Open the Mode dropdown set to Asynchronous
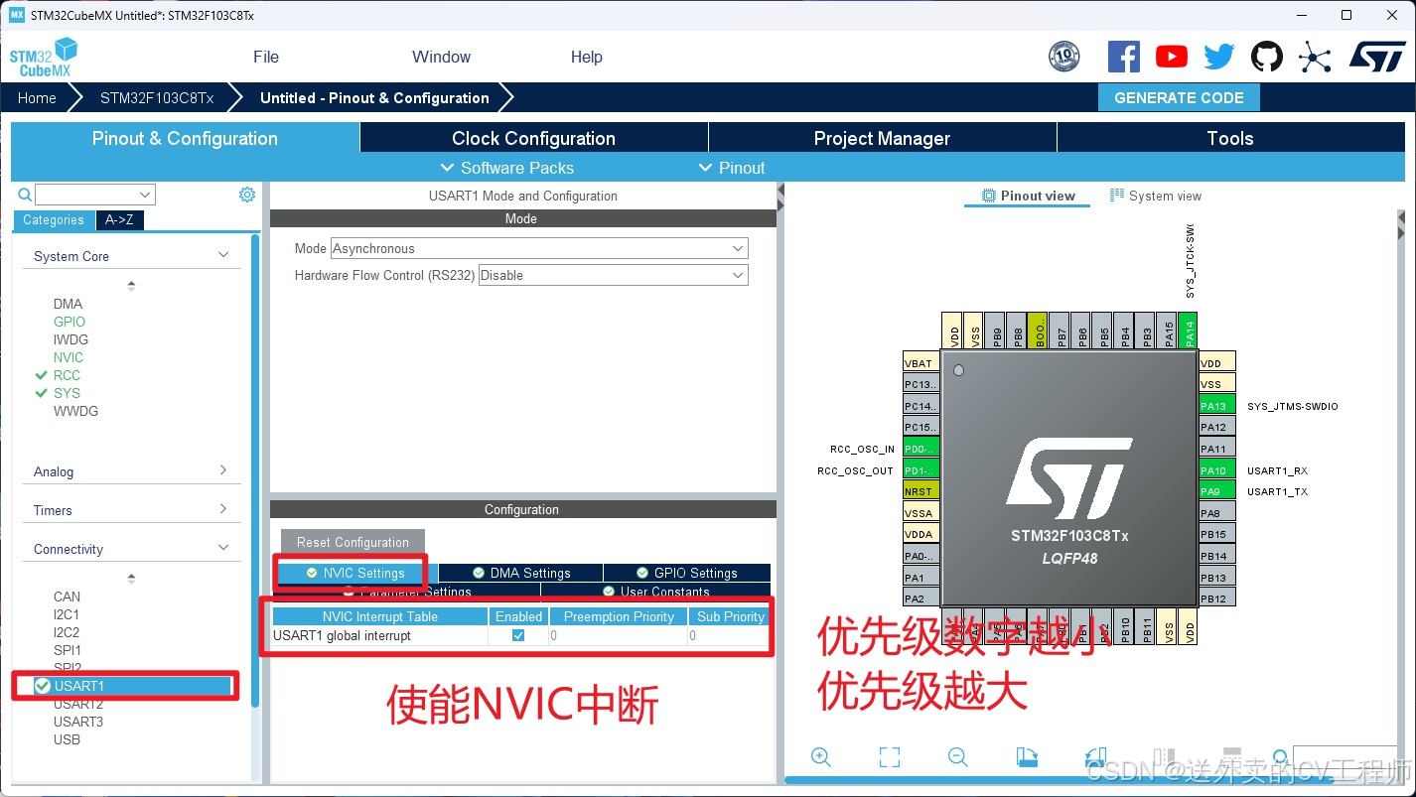The width and height of the screenshot is (1416, 797). (737, 248)
